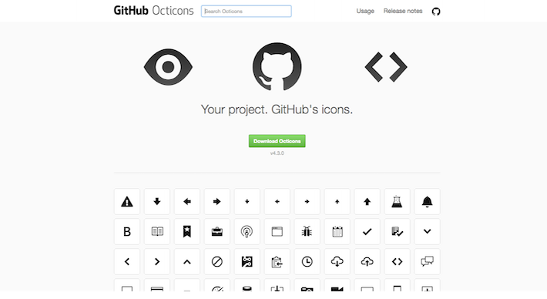Click the large eye hero icon
547x299 pixels.
pyautogui.click(x=168, y=67)
